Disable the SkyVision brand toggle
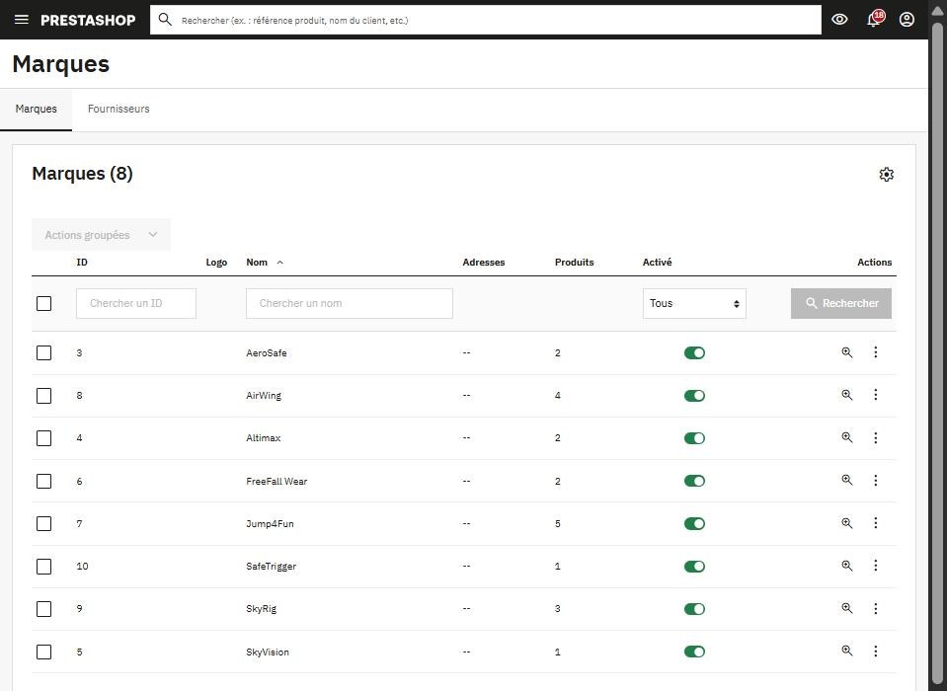The height and width of the screenshot is (691, 947). pyautogui.click(x=694, y=652)
